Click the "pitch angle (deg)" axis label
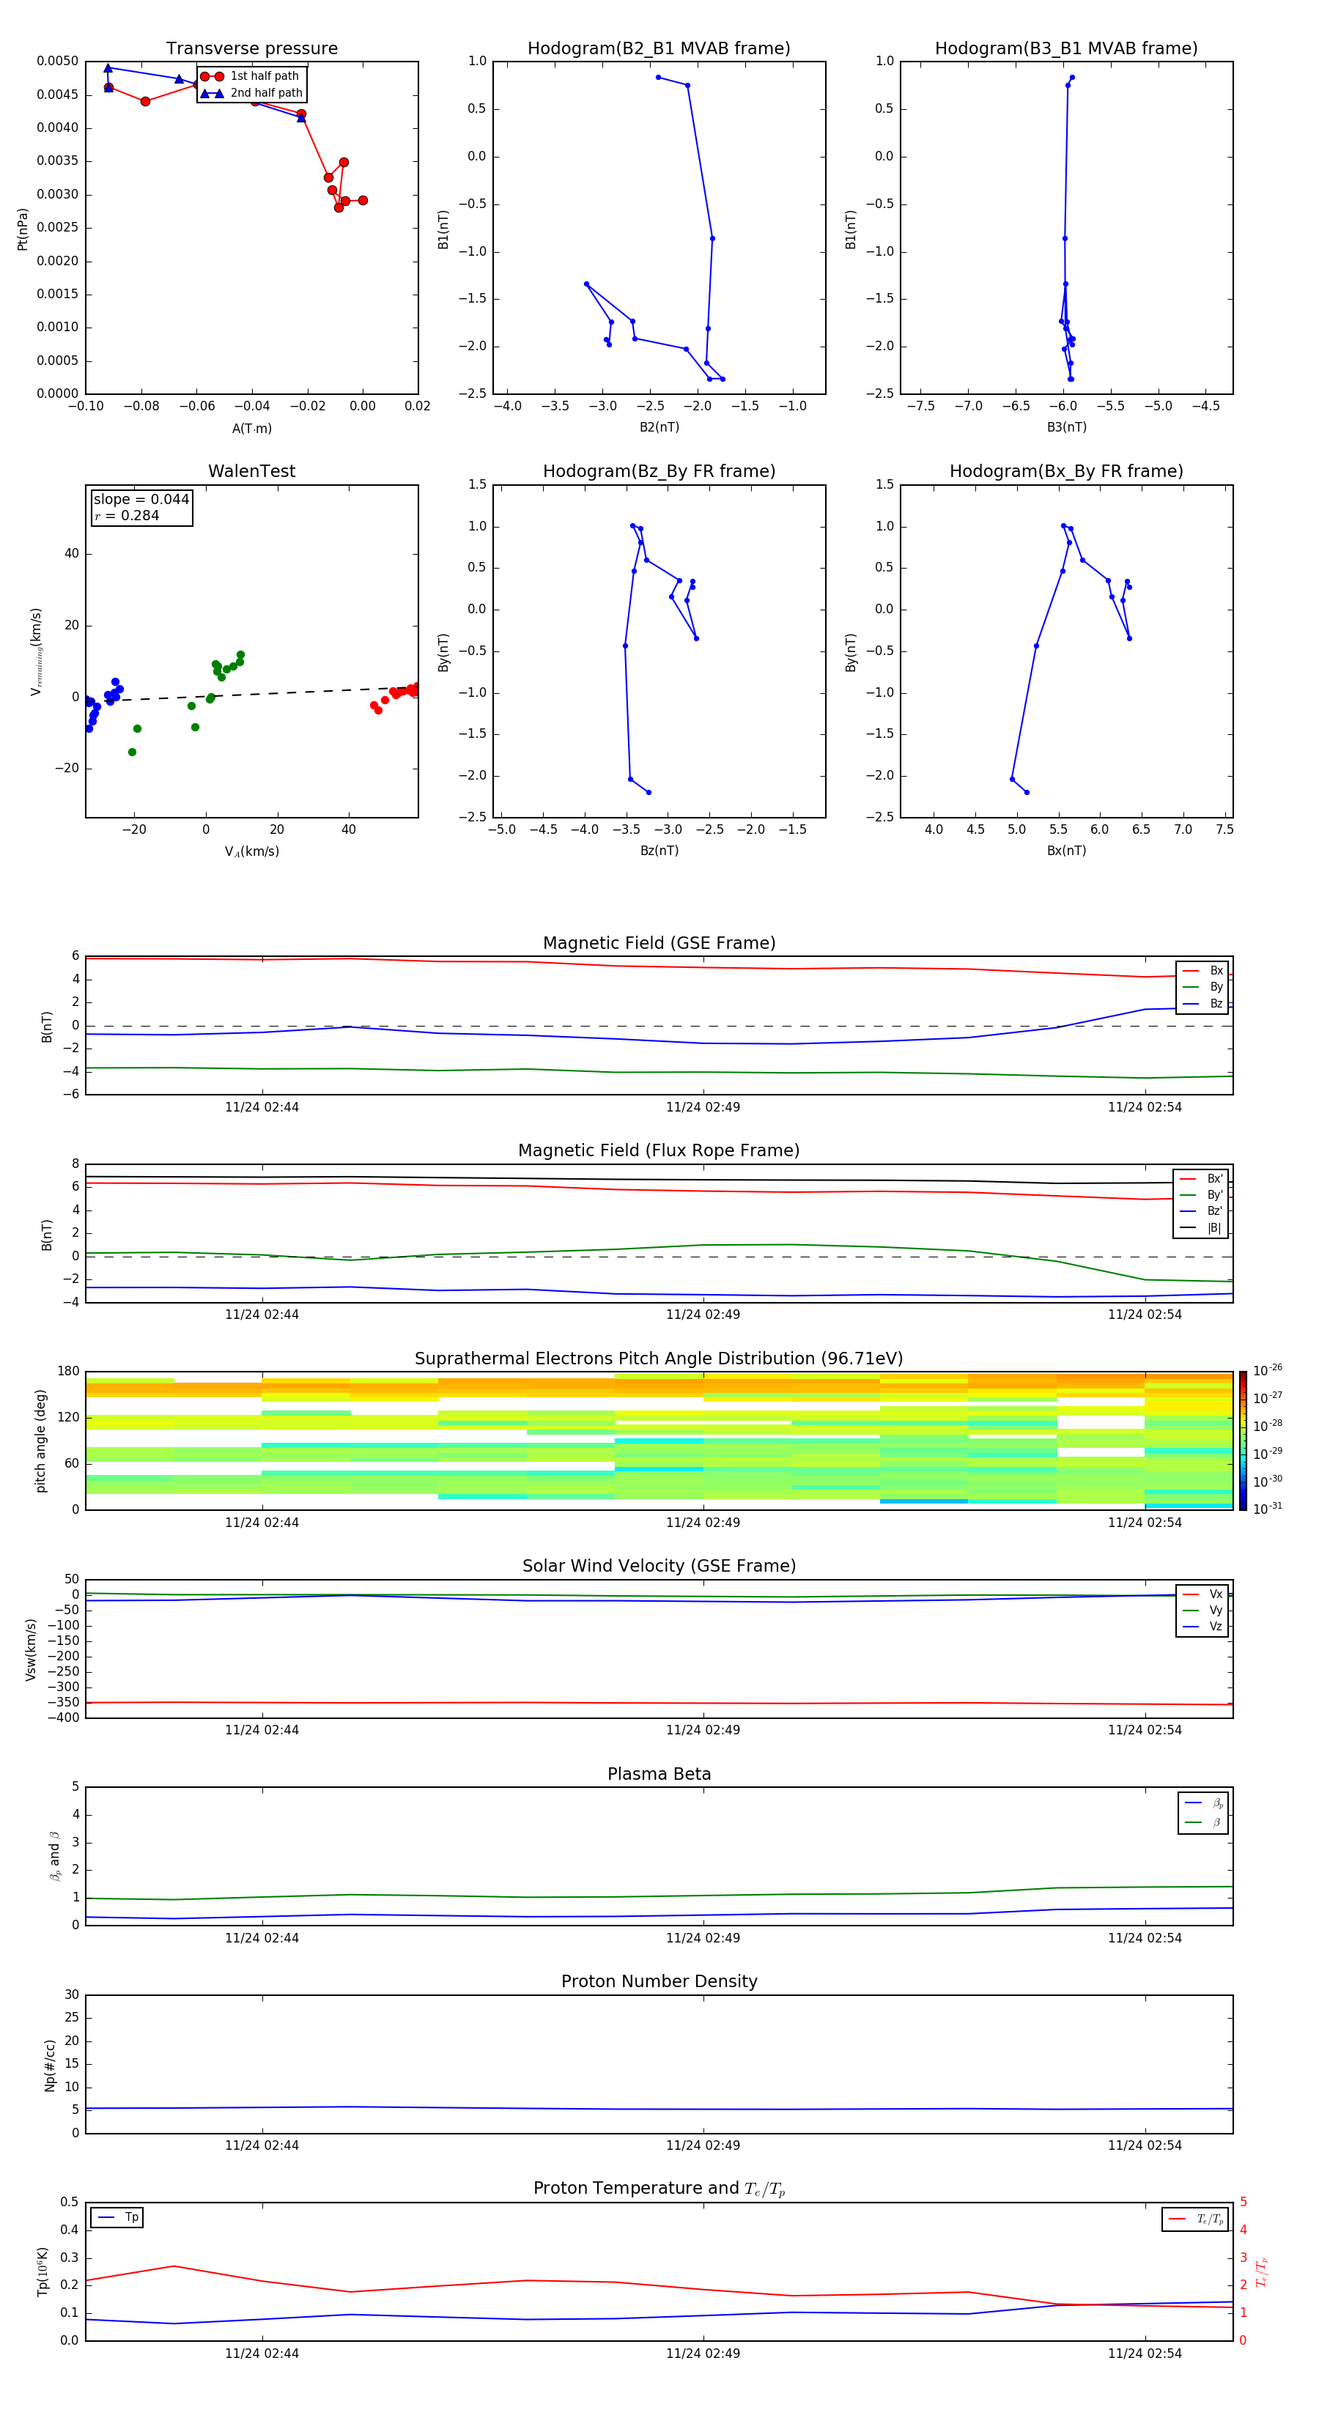The height and width of the screenshot is (2418, 1319). [x=41, y=1441]
